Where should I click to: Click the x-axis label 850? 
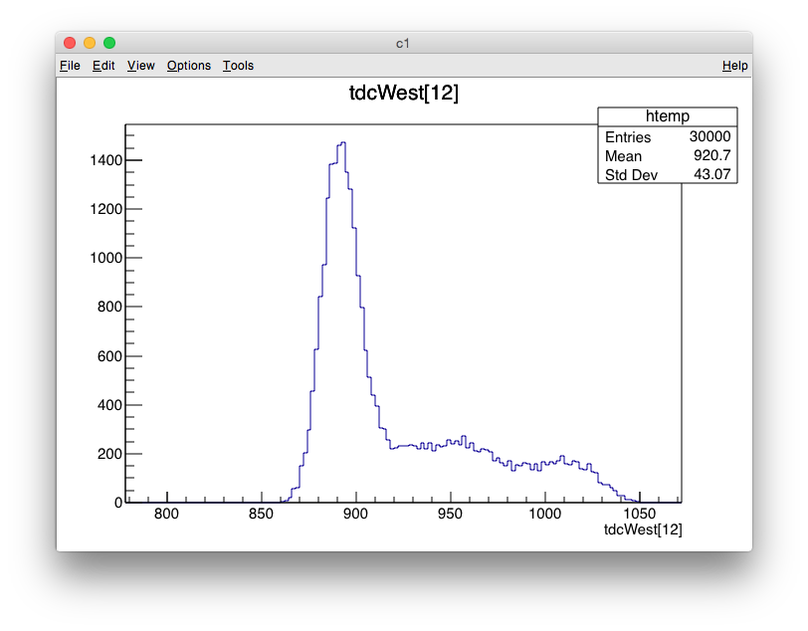(261, 514)
